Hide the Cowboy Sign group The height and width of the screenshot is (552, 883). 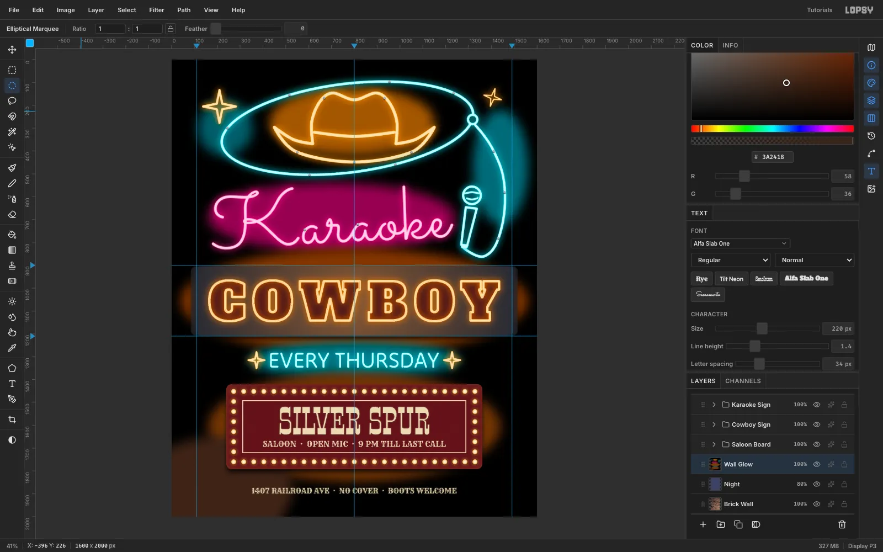tap(817, 424)
